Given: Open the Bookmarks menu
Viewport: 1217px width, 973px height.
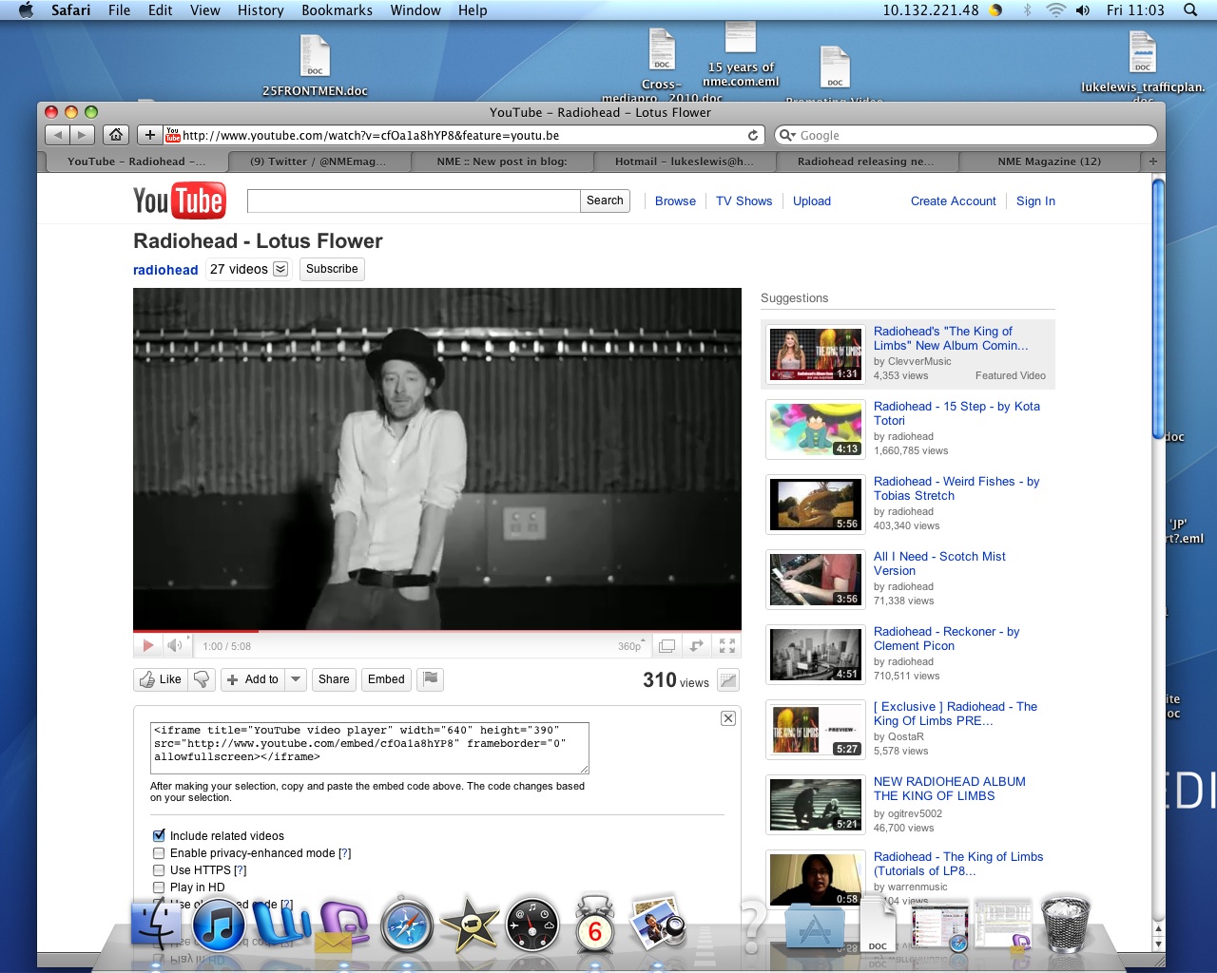Looking at the screenshot, I should point(337,10).
